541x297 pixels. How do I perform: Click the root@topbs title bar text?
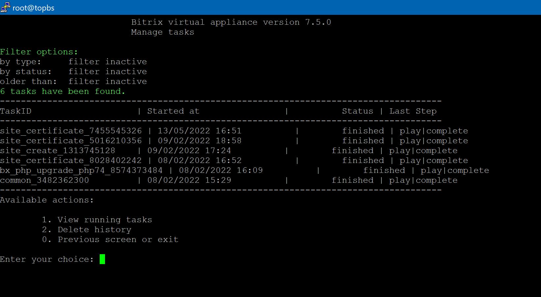tap(33, 8)
